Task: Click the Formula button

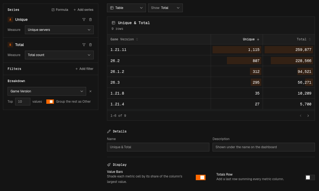Action: tap(60, 10)
